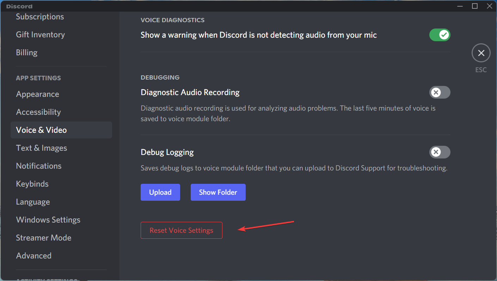Viewport: 497px width, 281px height.
Task: Enable Diagnostic Audio Recording
Action: click(440, 92)
